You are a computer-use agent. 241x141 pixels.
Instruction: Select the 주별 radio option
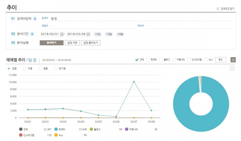(x=24, y=68)
